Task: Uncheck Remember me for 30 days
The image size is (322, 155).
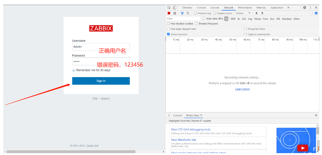Action: pos(74,70)
